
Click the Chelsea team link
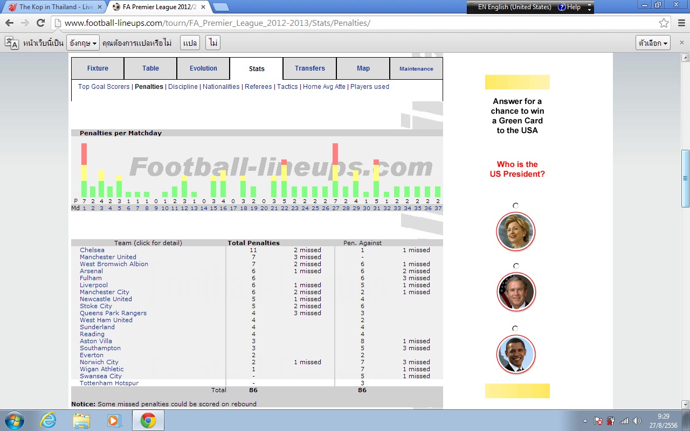tap(92, 250)
